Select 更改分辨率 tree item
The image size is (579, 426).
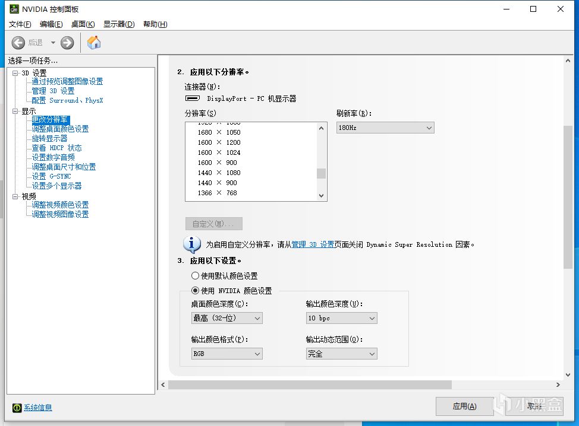[50, 119]
